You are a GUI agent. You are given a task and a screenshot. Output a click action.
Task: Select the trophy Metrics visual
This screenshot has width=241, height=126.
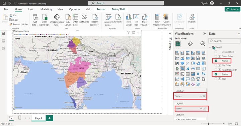(198, 79)
